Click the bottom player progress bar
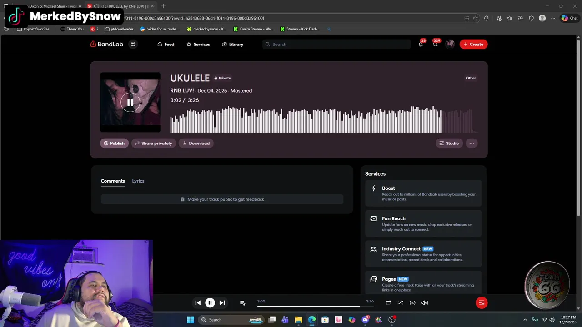This screenshot has height=327, width=582. click(x=316, y=306)
